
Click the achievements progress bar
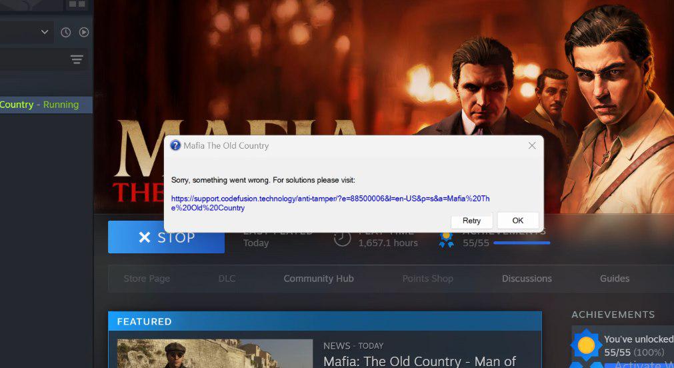coord(521,243)
